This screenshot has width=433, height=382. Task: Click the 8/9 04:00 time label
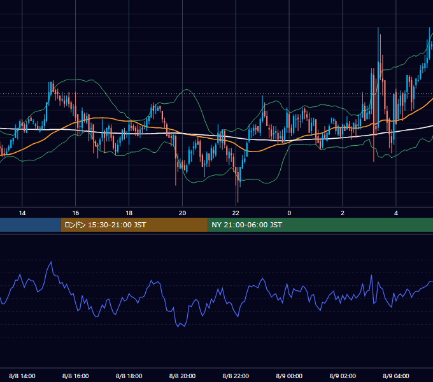pyautogui.click(x=396, y=376)
